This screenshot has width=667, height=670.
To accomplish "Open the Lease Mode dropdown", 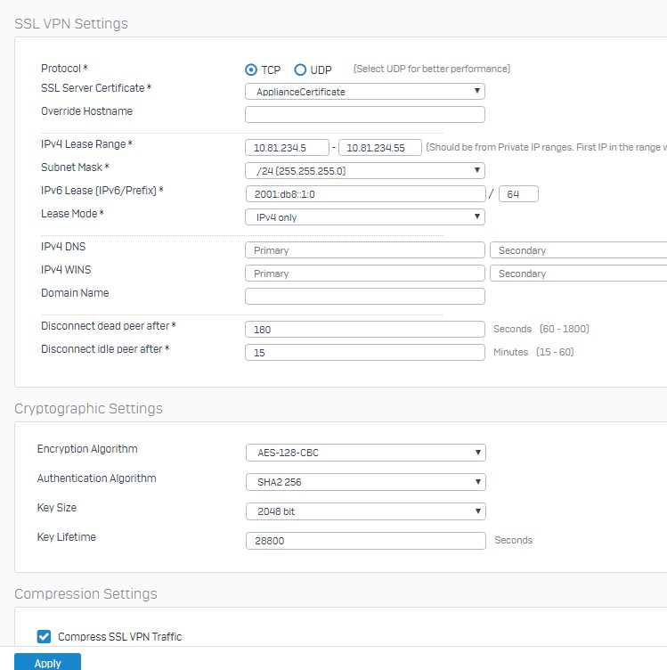I will [365, 217].
